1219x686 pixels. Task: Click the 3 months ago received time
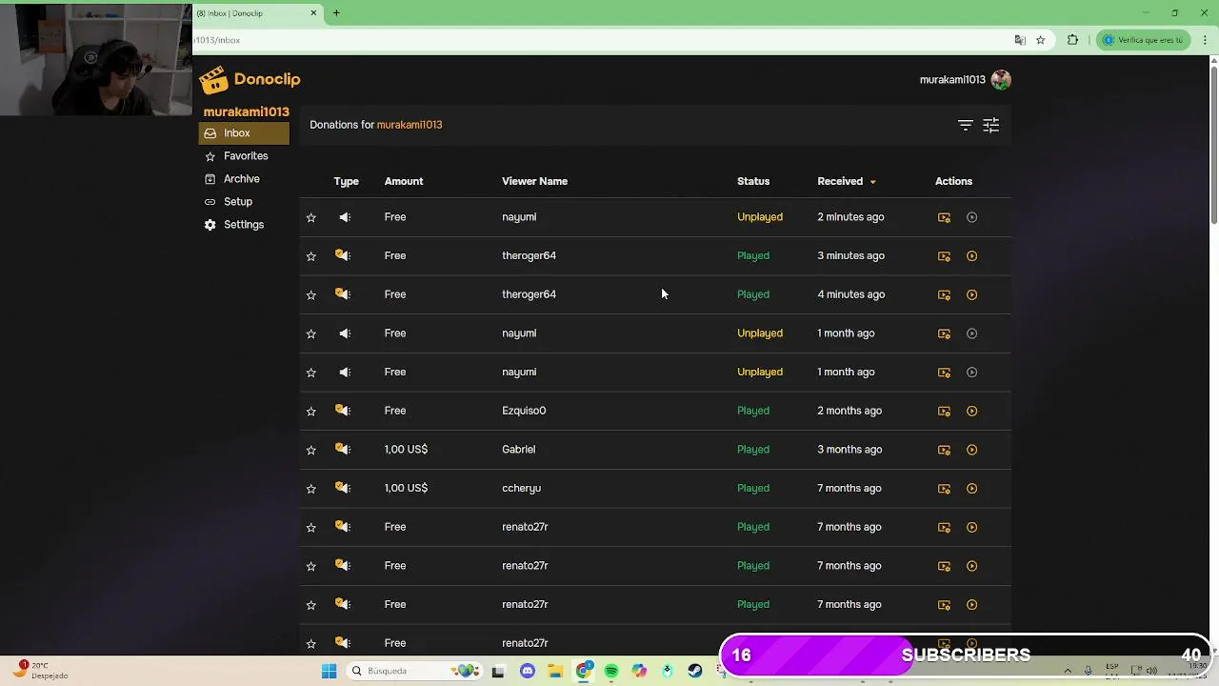(849, 450)
